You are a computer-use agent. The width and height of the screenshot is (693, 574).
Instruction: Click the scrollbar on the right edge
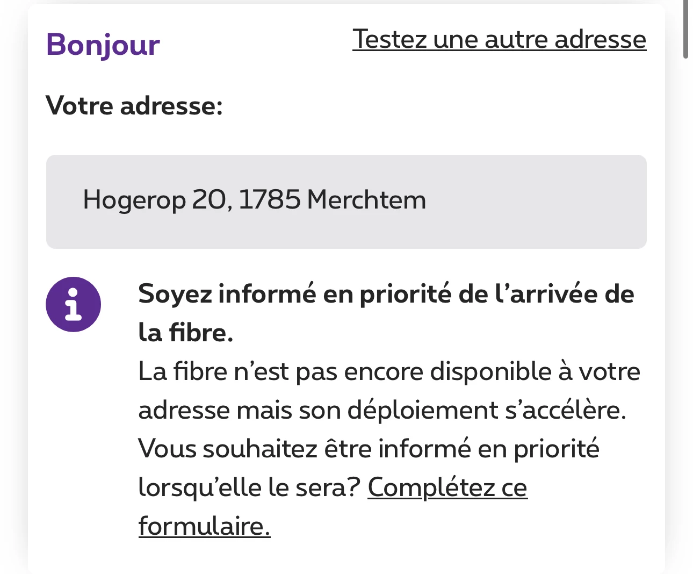[685, 29]
